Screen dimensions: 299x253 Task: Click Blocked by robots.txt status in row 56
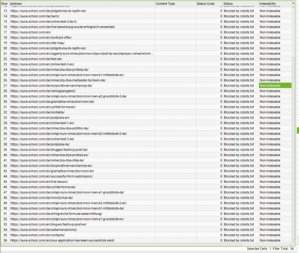239,241
